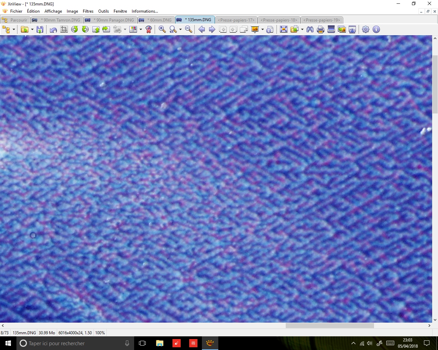
Task: Click the Save As floppy icon
Action: coord(40,29)
